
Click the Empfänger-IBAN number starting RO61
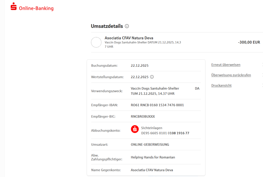157,105
